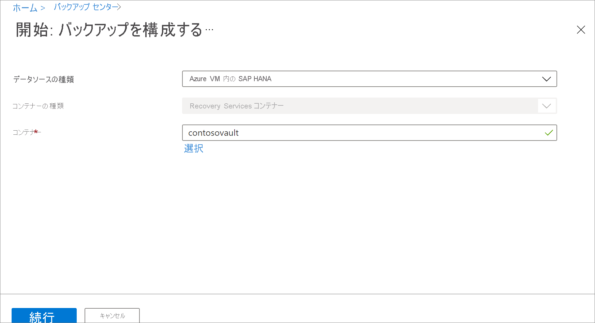Click the コンテナーの種類 label
The image size is (595, 323).
click(38, 106)
